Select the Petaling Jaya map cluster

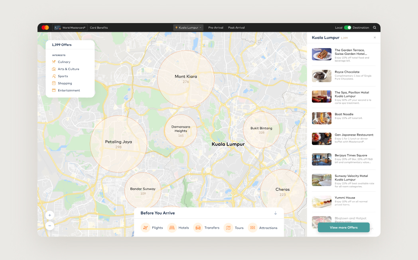118,144
